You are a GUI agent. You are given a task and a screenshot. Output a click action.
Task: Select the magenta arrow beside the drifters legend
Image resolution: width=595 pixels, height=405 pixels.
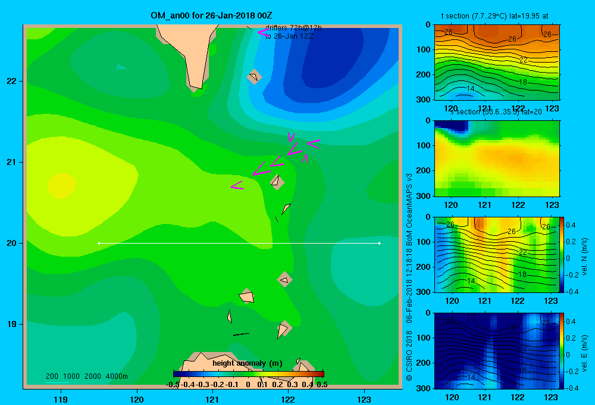(x=264, y=33)
